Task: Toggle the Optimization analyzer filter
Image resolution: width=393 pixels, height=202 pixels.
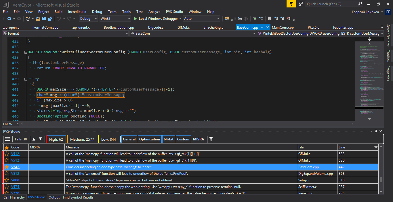Action: [150, 139]
